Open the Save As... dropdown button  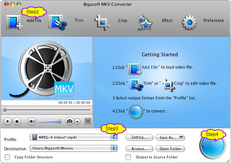(x=170, y=138)
